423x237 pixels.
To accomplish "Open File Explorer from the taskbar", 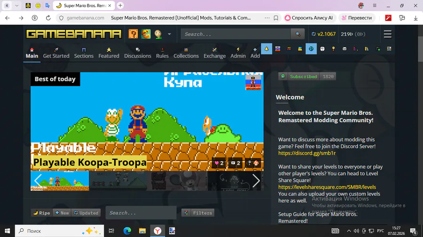I will (x=142, y=231).
